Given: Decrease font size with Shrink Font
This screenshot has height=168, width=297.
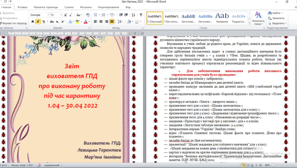Looking at the screenshot, I should pyautogui.click(x=71, y=15).
